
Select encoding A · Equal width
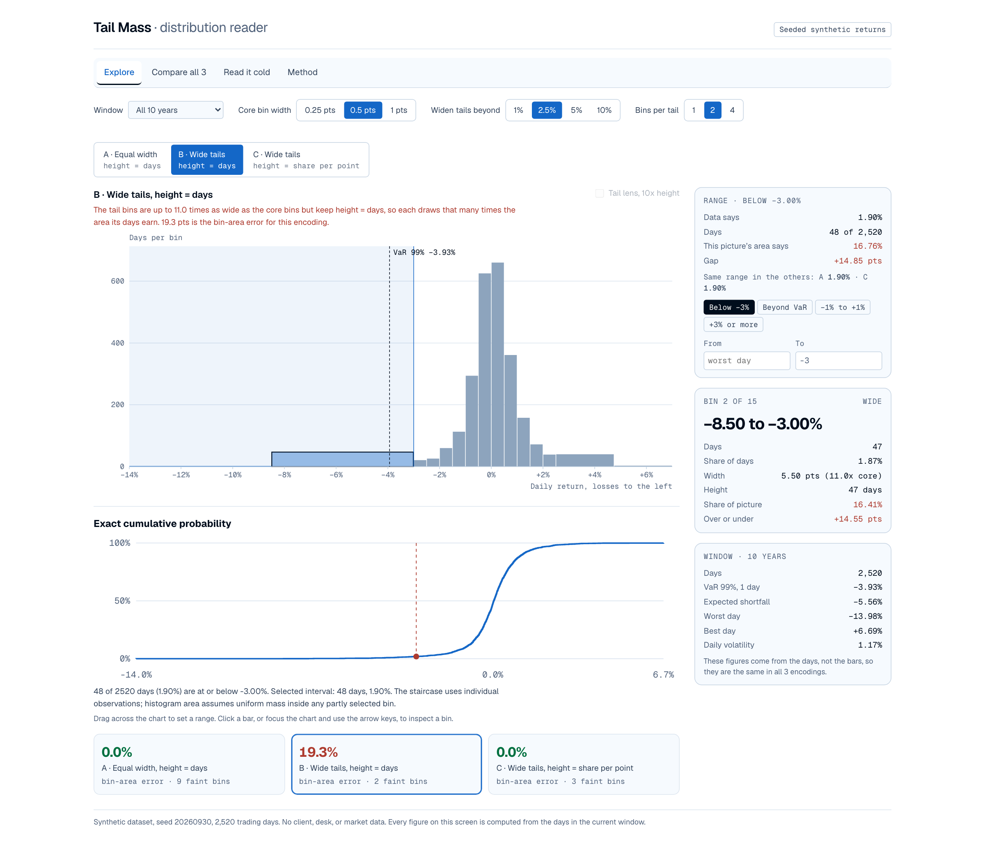(x=132, y=160)
